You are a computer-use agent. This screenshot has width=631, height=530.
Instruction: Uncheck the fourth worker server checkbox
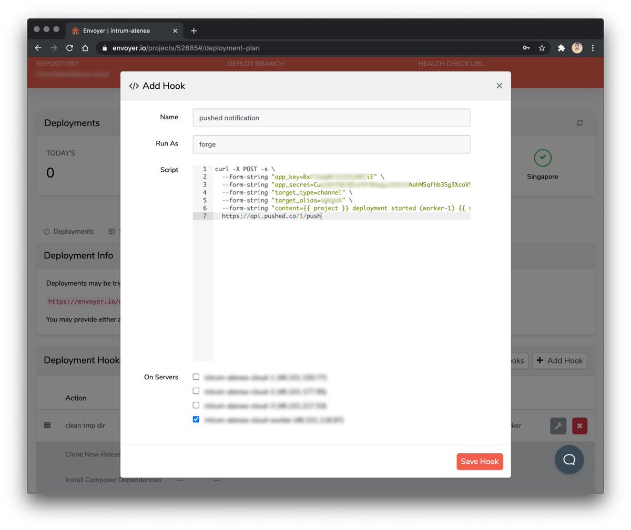196,419
